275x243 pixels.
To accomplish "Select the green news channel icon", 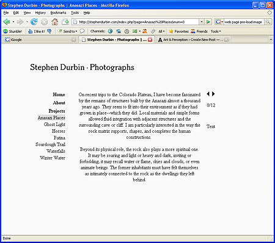I will coord(134,31).
